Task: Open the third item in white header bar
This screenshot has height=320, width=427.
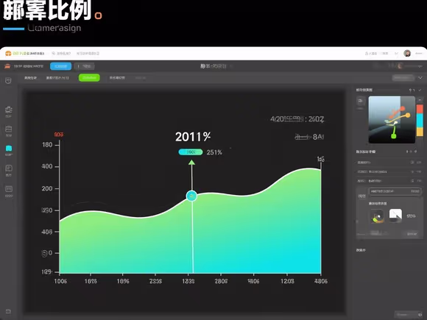Action: [x=88, y=53]
